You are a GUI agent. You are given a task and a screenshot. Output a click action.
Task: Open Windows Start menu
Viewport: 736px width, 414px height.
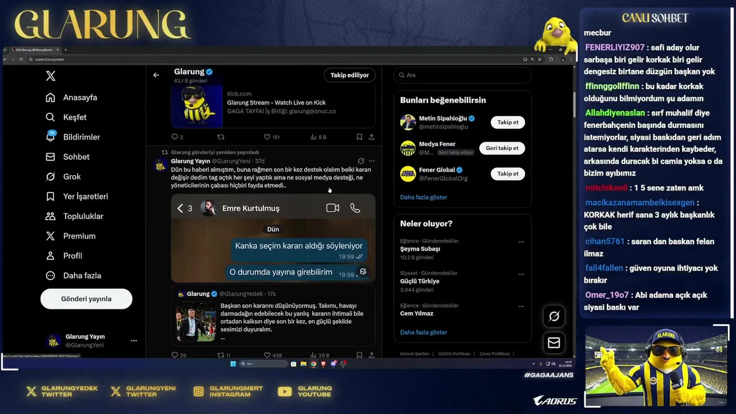pyautogui.click(x=233, y=363)
